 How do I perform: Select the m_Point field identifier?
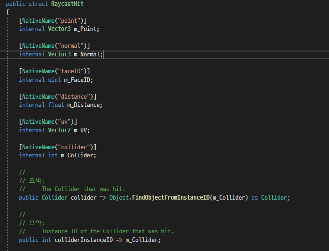[85, 29]
